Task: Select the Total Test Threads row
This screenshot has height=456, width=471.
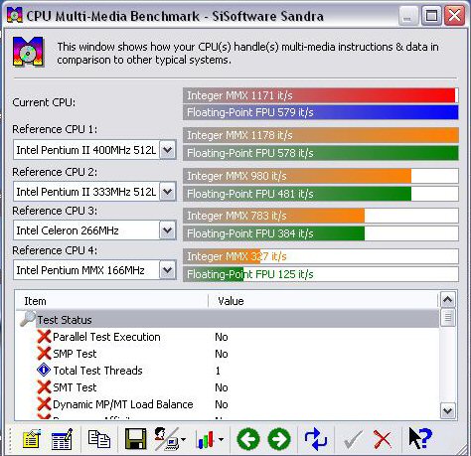Action: [228, 371]
